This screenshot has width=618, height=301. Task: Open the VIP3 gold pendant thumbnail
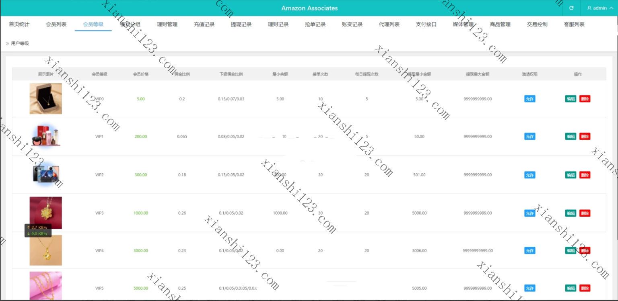tap(46, 213)
